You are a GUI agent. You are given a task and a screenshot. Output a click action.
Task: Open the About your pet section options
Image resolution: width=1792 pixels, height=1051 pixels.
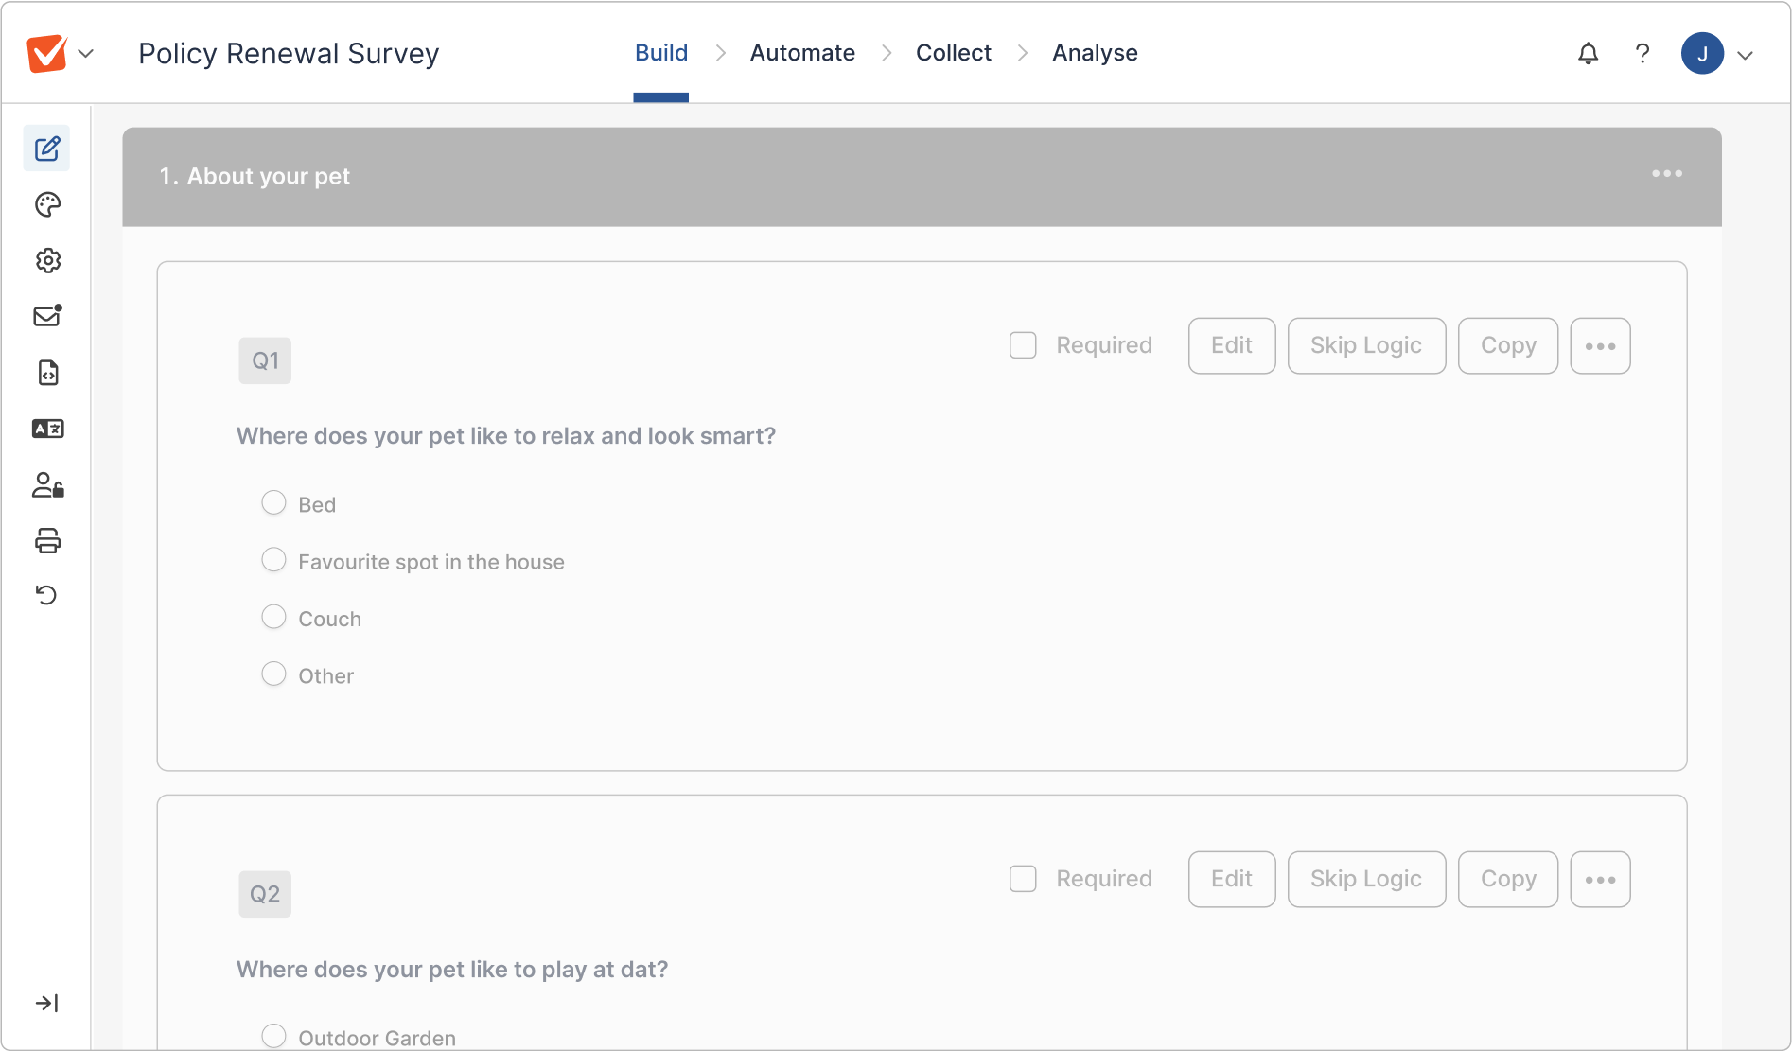[1666, 174]
